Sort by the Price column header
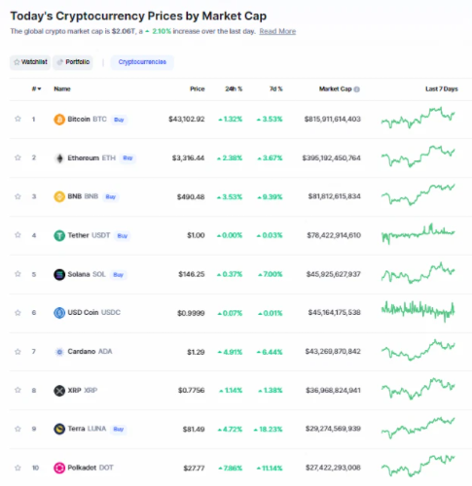Viewport: 472px width, 486px height. (x=198, y=88)
